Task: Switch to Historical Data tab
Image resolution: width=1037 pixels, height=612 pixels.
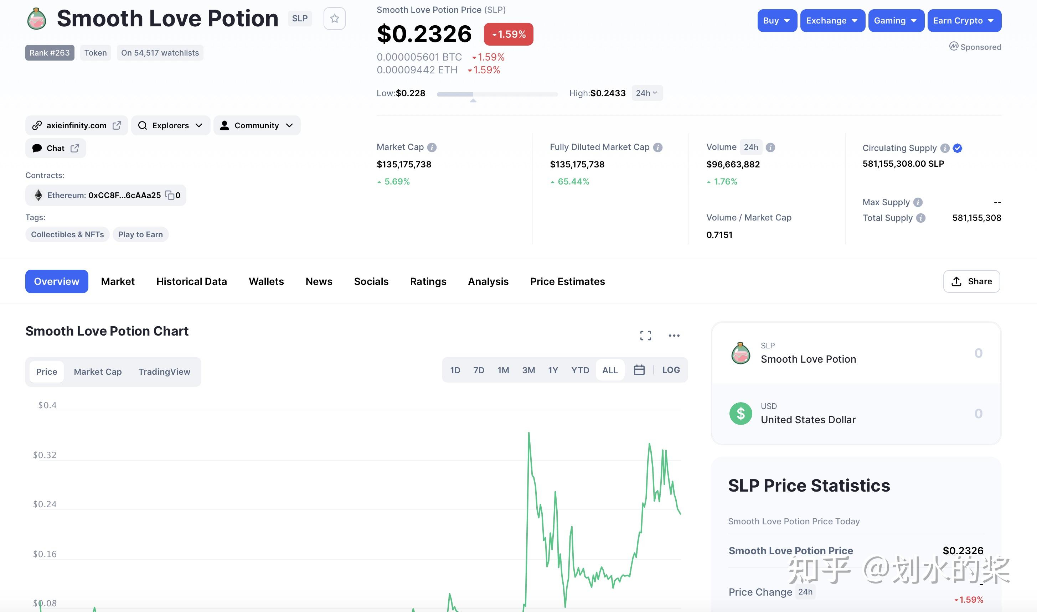Action: click(x=191, y=281)
